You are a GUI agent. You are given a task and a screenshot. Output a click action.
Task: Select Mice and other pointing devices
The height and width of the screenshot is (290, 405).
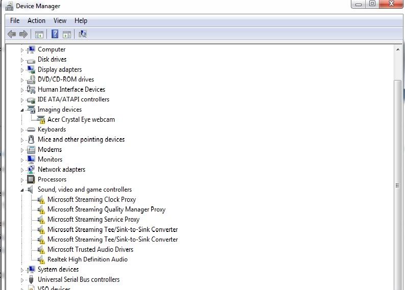pyautogui.click(x=81, y=140)
